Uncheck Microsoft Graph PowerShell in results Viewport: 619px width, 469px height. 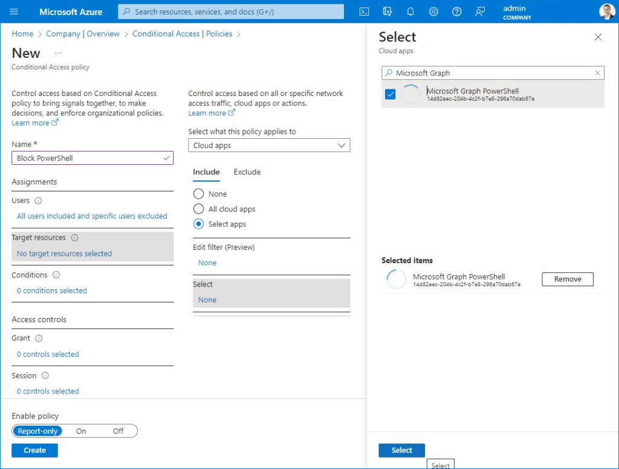[x=390, y=94]
